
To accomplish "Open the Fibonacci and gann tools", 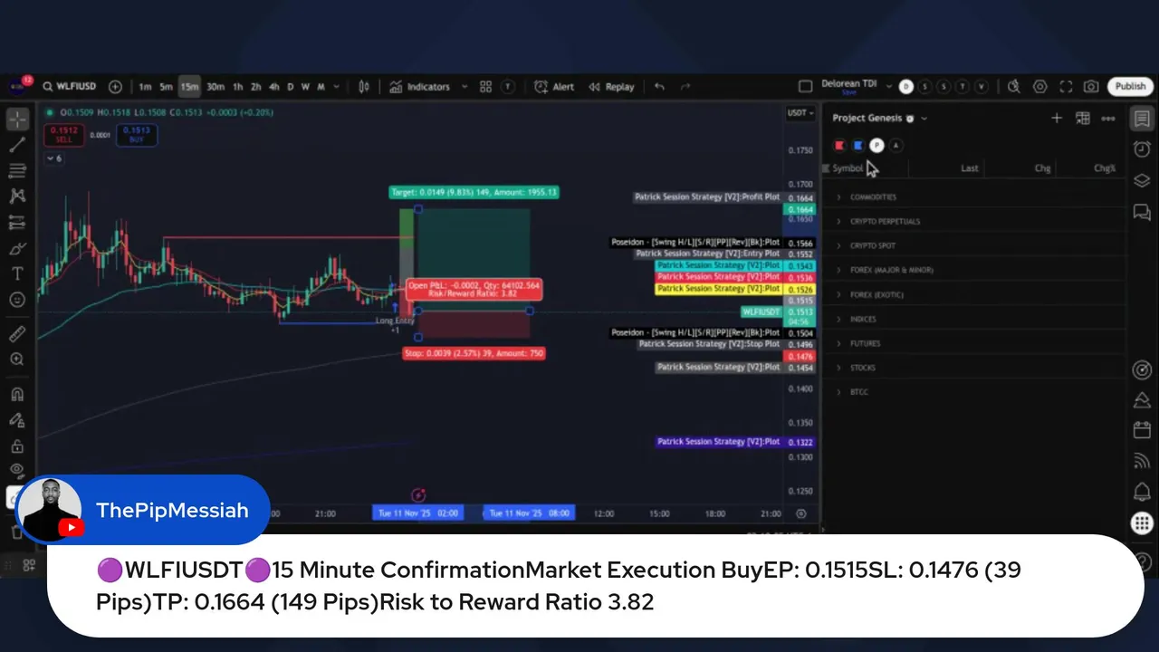I will [x=17, y=170].
